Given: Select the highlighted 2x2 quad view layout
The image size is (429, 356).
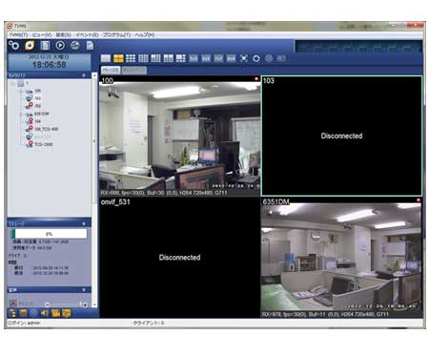Looking at the screenshot, I should pyautogui.click(x=118, y=58).
